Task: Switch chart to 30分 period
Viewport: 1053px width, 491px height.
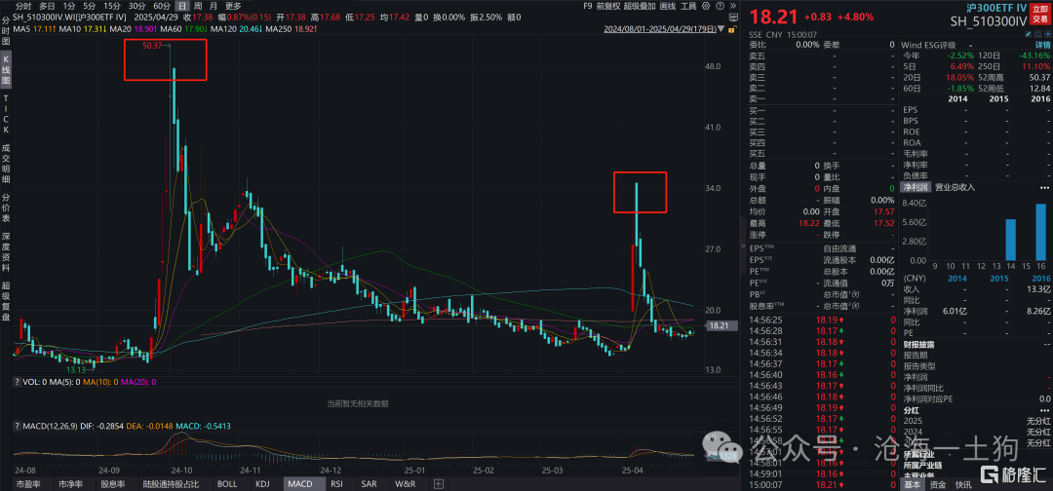Action: click(136, 6)
